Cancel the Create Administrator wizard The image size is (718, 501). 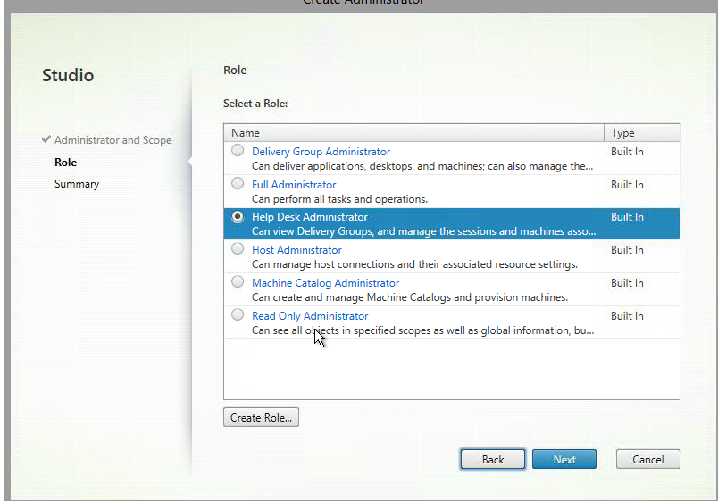tap(648, 459)
